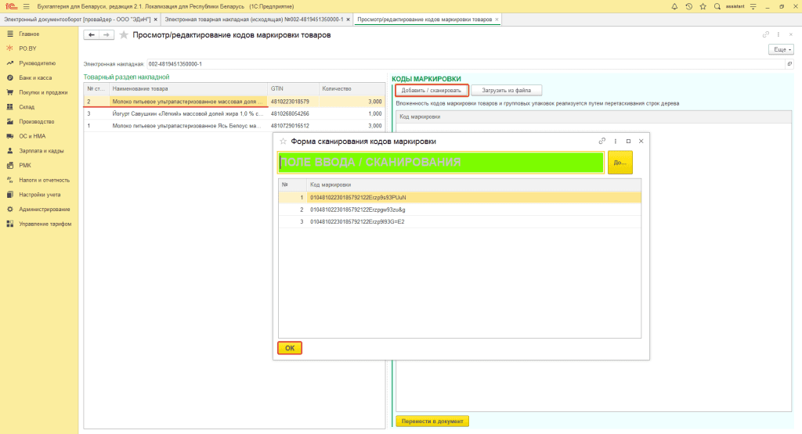Open the main hamburger menu
Screen dimensions: 802x434
(x=26, y=6)
